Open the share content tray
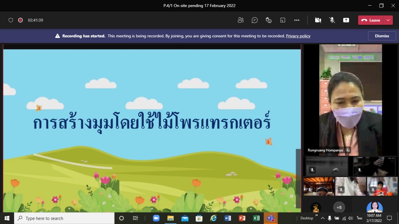Image resolution: width=399 pixels, height=224 pixels. (346, 20)
